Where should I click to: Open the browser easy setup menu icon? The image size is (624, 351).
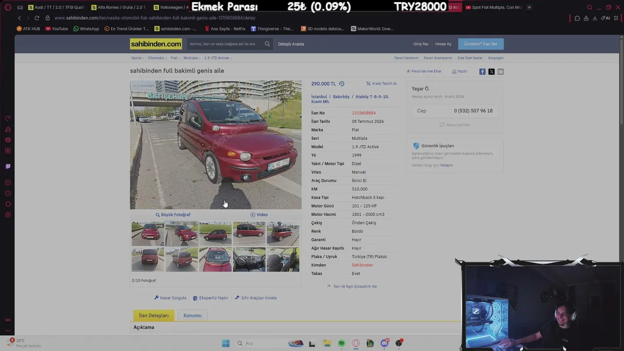click(617, 18)
